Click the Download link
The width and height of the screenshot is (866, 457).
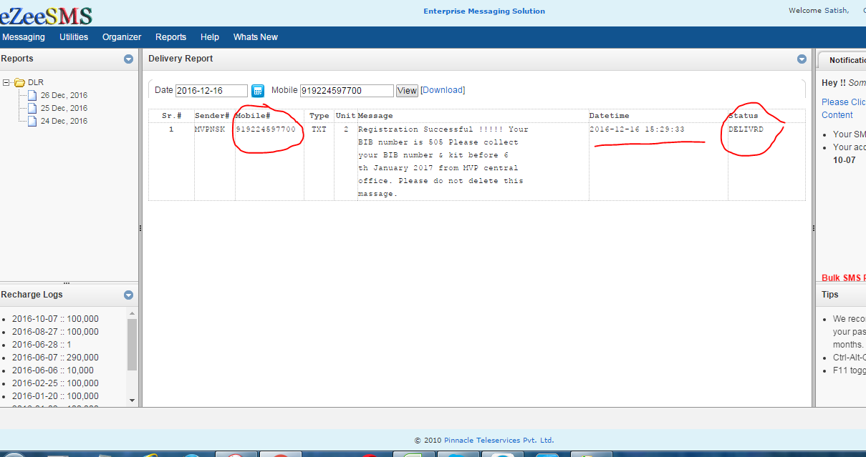pos(443,90)
